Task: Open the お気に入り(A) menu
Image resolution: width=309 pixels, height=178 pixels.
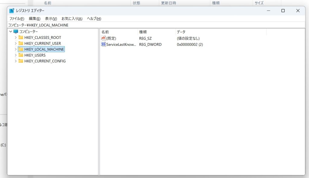Action: [x=72, y=19]
